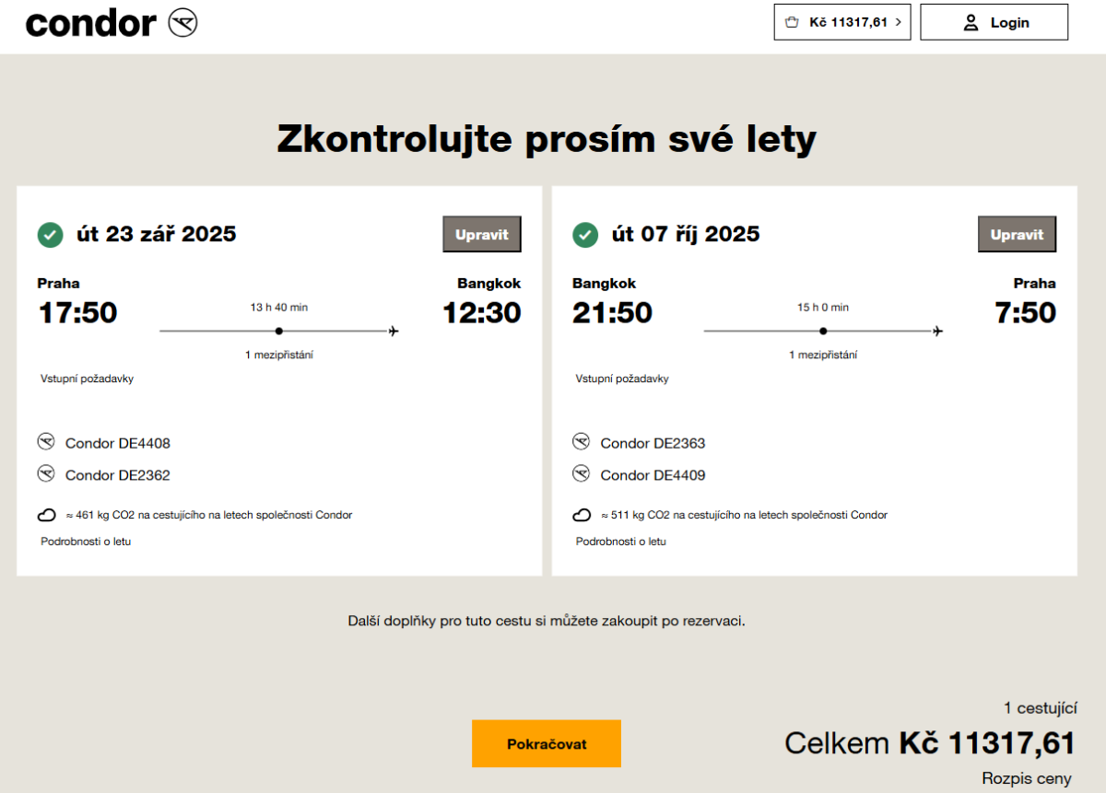Click the Condor airline icon beside DE2362

(x=46, y=474)
